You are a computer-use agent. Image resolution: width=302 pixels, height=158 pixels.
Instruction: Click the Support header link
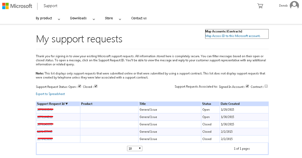pos(50,6)
